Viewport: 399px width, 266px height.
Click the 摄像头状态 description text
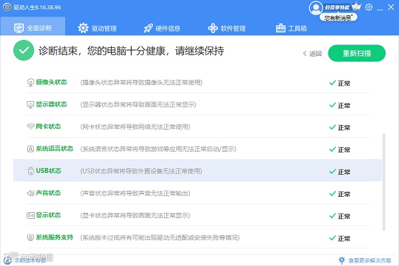pyautogui.click(x=142, y=82)
